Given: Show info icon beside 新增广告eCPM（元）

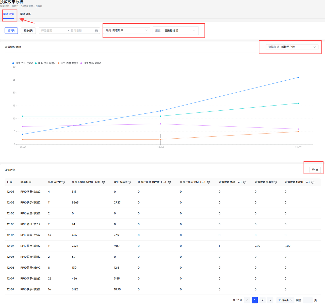Looking at the screenshot, I should (208, 182).
